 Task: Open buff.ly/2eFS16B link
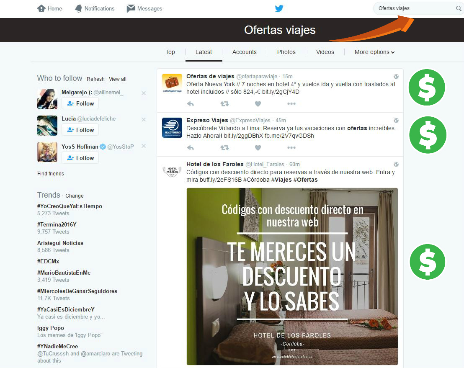tap(220, 180)
